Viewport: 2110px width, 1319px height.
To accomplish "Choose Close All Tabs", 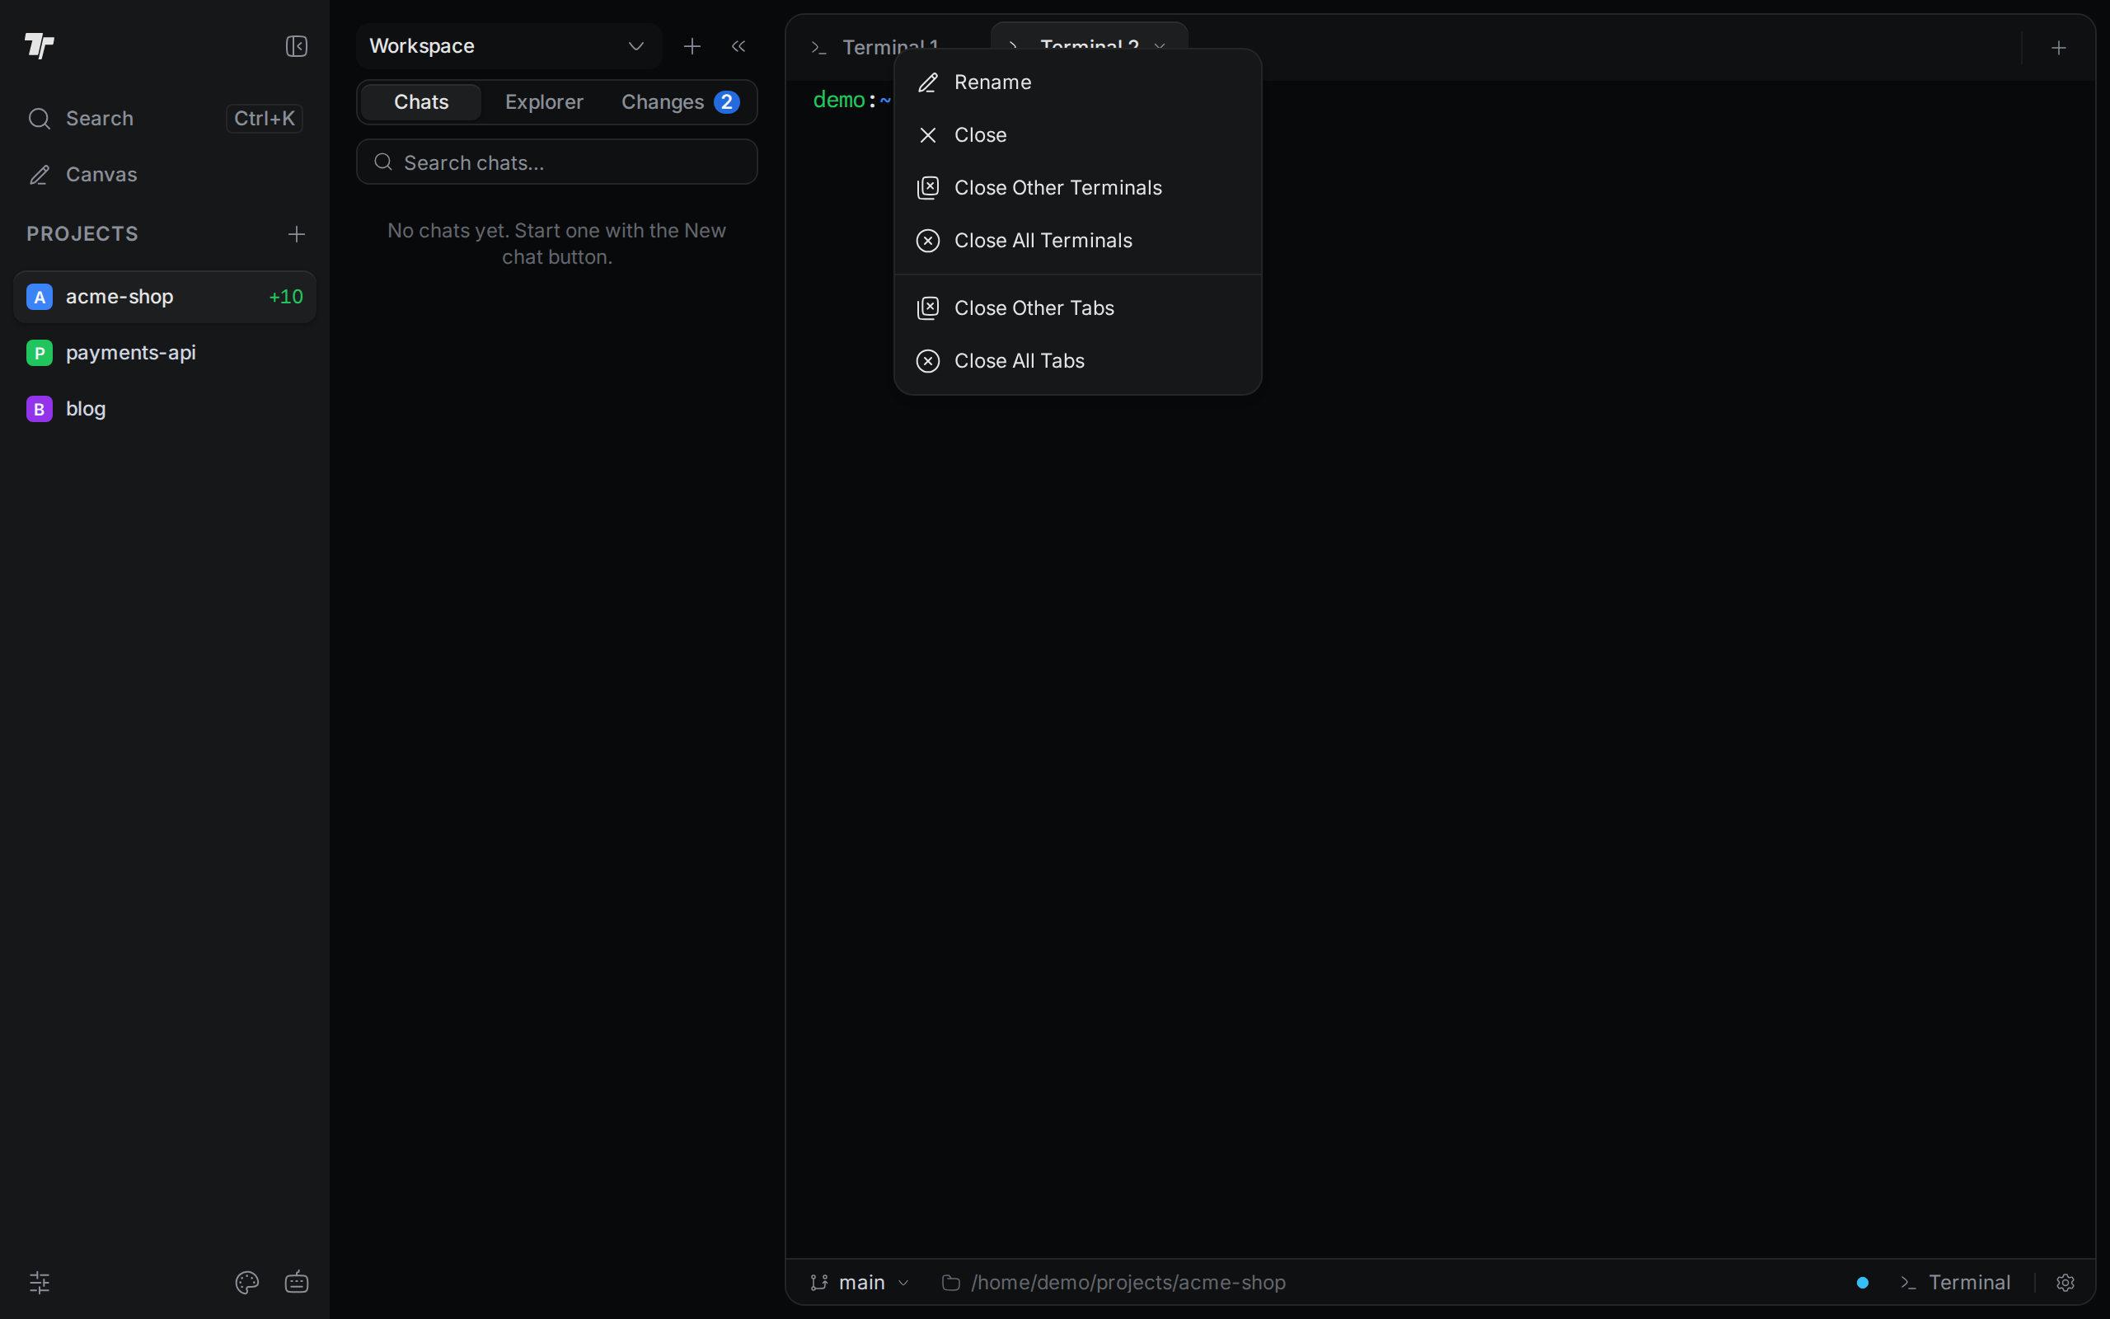I will click(x=1078, y=360).
